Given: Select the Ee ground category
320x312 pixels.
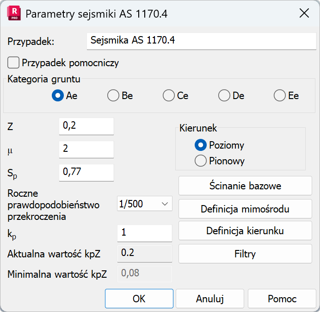Looking at the screenshot, I should coord(280,96).
